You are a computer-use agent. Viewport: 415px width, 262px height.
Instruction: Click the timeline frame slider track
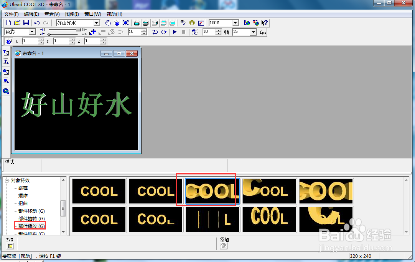tap(64, 30)
